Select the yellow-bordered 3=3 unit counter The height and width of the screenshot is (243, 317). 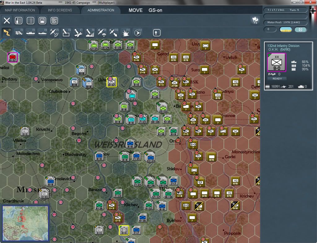click(x=124, y=230)
